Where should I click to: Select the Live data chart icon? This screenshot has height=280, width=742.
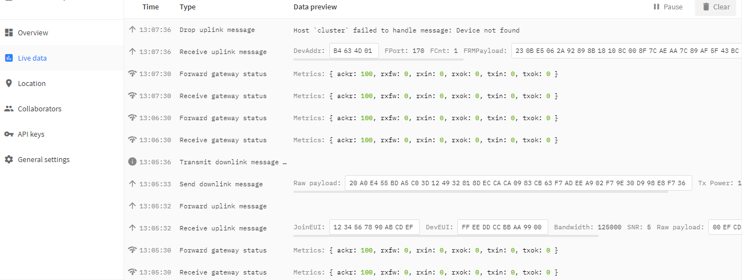(x=9, y=58)
